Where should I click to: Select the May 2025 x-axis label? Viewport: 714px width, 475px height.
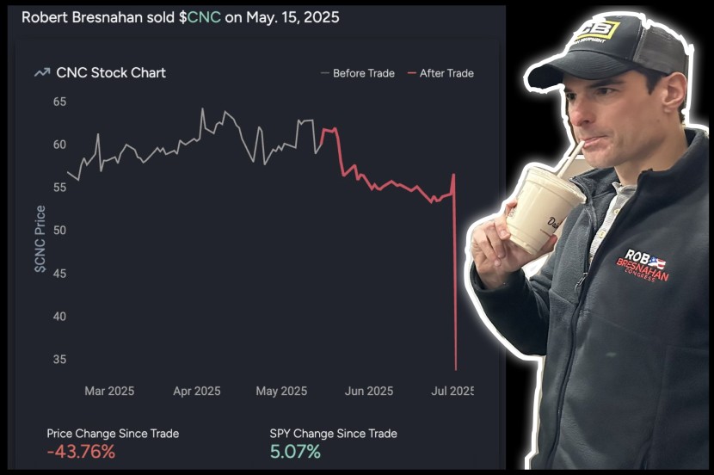coord(281,391)
